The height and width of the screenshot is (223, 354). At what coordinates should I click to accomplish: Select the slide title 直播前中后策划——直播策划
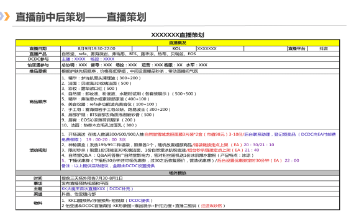[81, 17]
